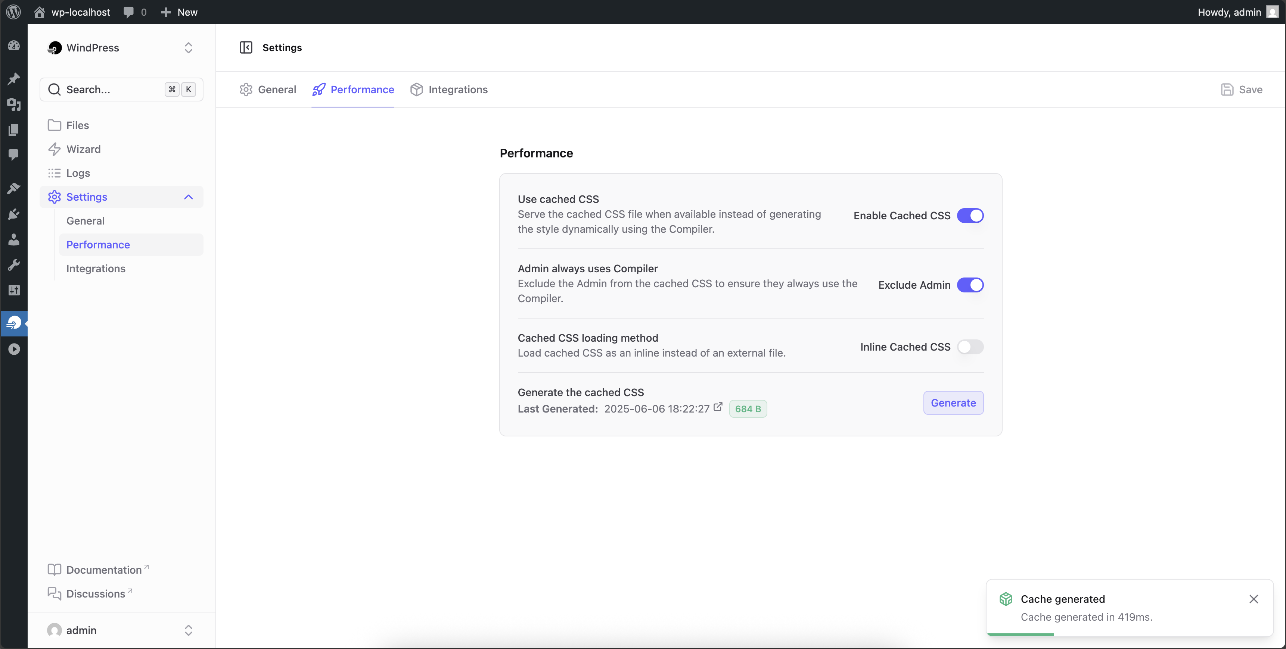Image resolution: width=1286 pixels, height=649 pixels.
Task: Open the WordPress Plugins icon in the left menu
Action: click(x=14, y=214)
